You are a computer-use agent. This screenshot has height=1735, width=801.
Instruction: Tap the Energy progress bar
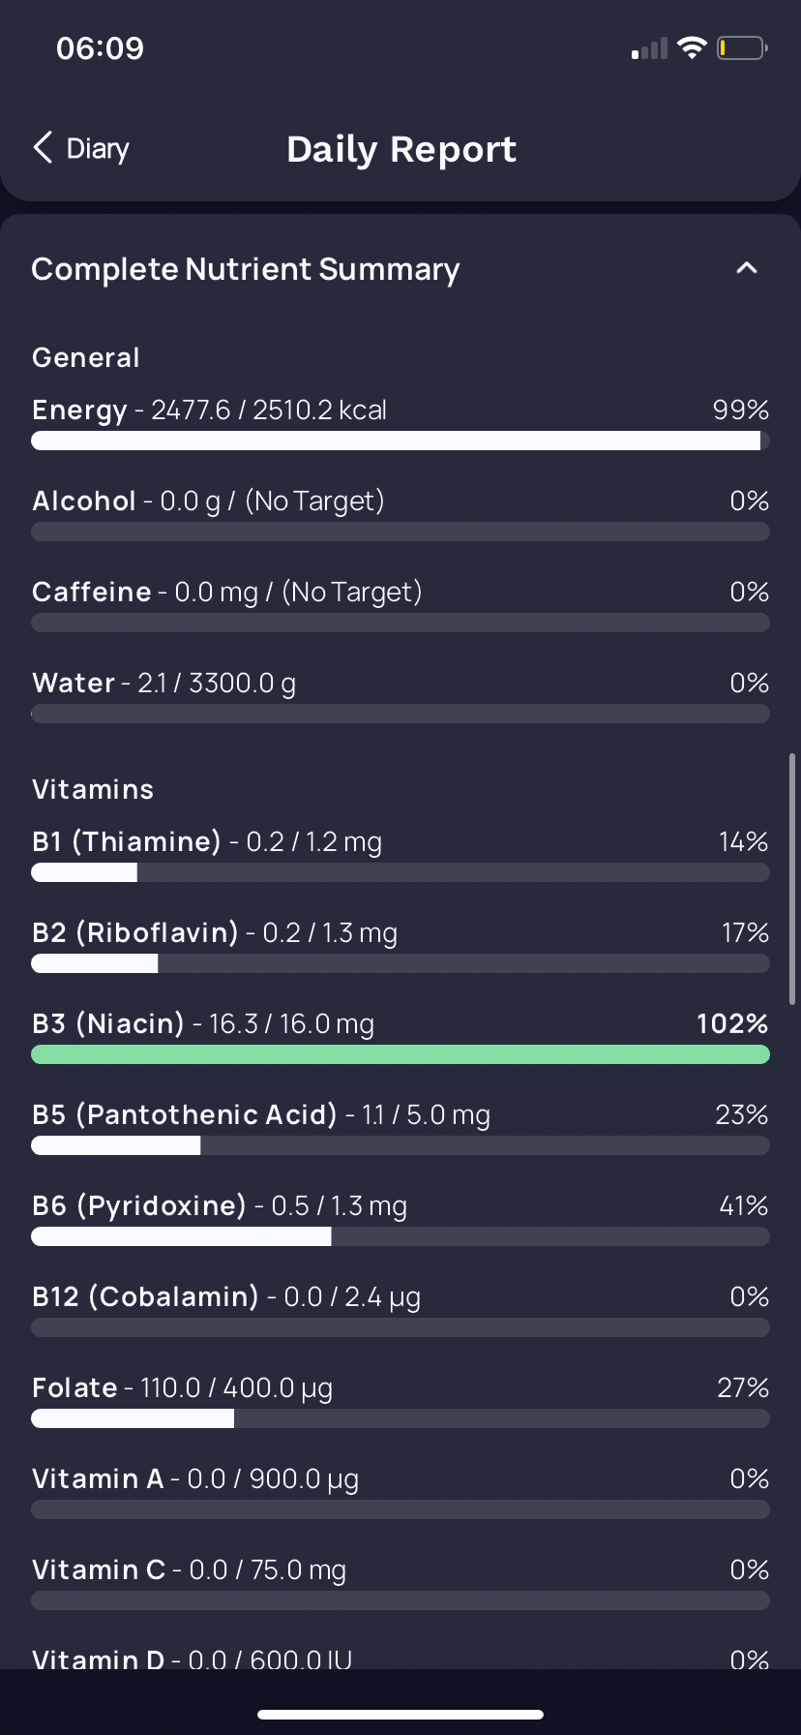click(400, 441)
